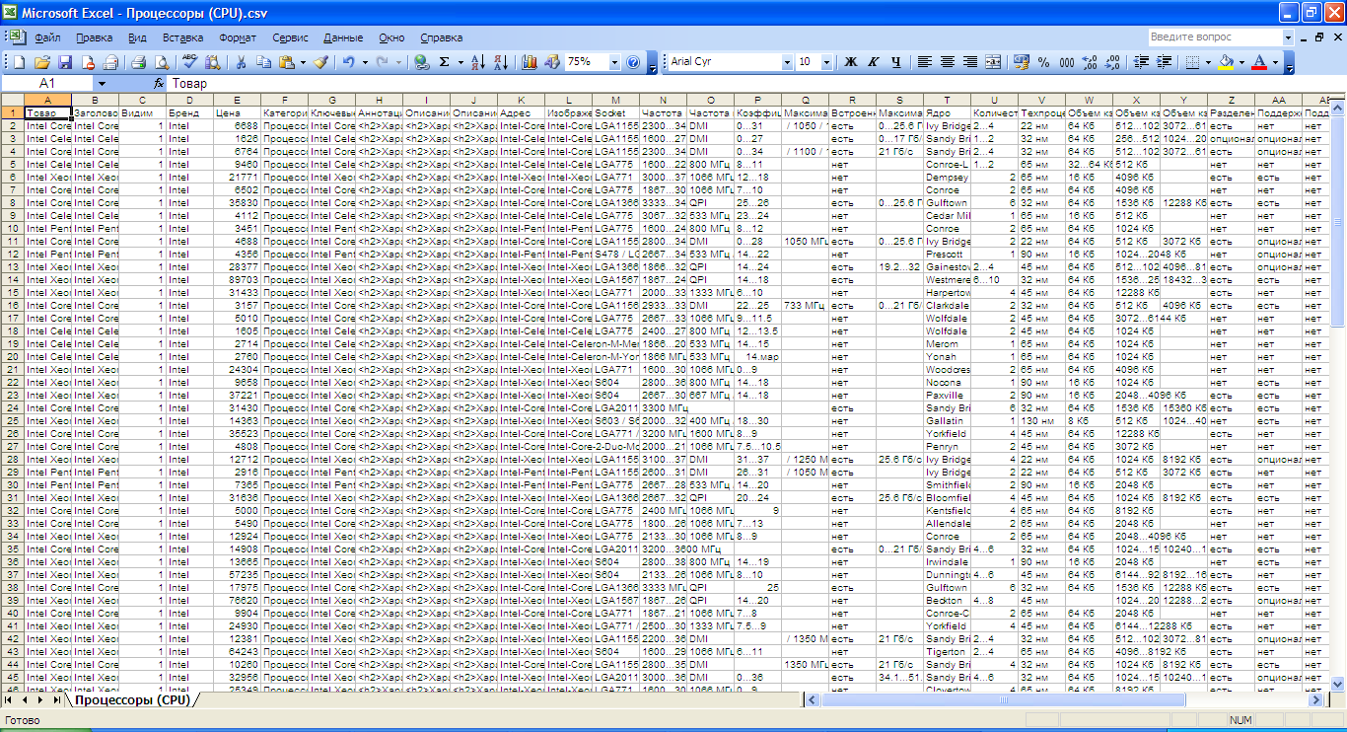Increase cell indent
This screenshot has width=1347, height=732.
tap(1164, 61)
